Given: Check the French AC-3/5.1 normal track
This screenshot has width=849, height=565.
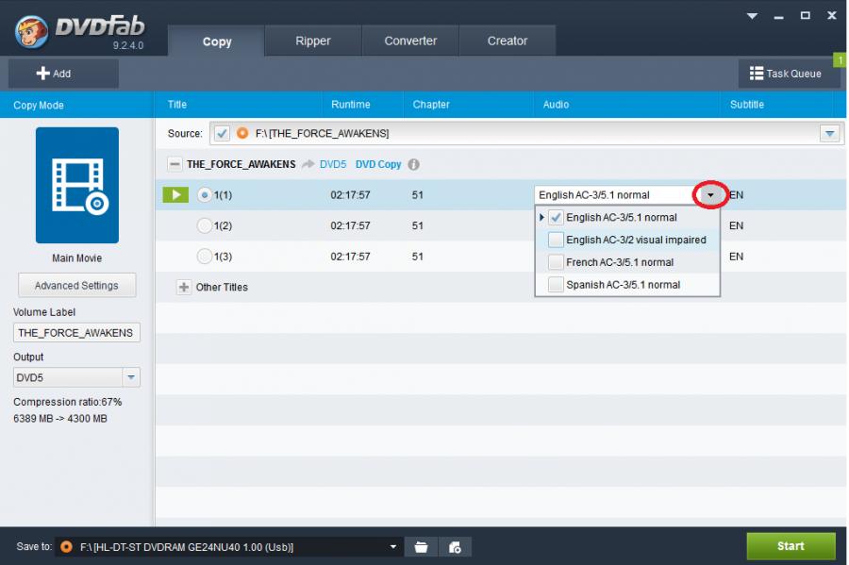Looking at the screenshot, I should coord(557,262).
